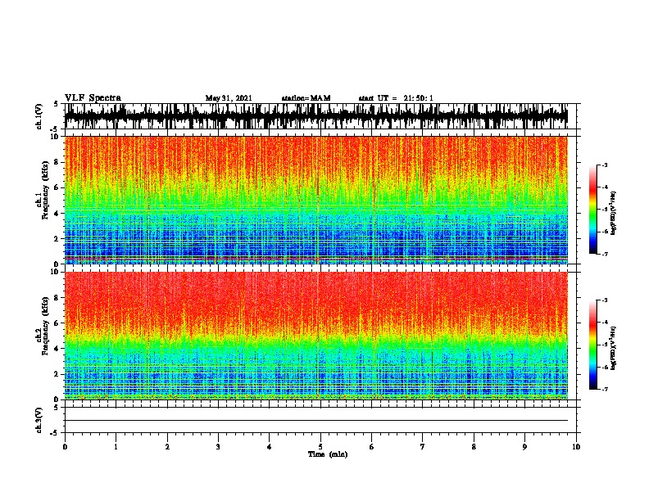Click the ch.1 spectrogram "10" kHz tick label
This screenshot has height=501, width=649.
tap(57, 137)
